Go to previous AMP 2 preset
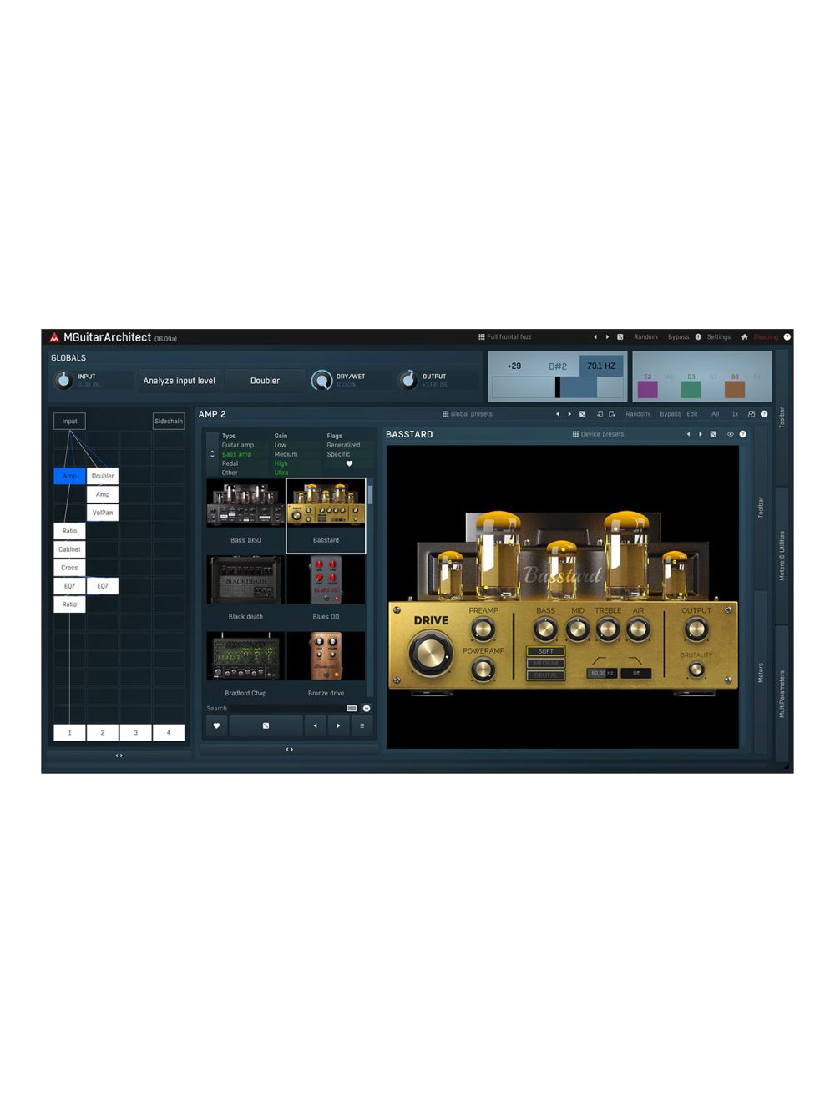 [558, 414]
